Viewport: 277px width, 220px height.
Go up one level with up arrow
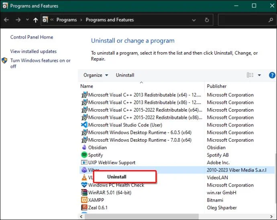(35, 20)
